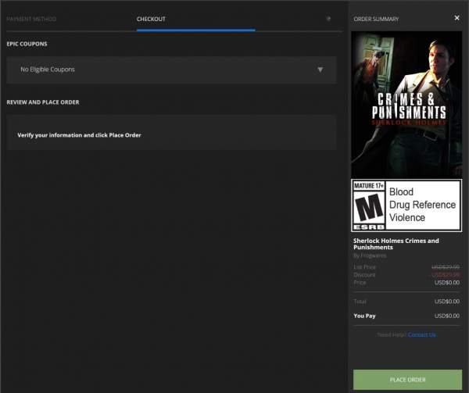Image resolution: width=469 pixels, height=393 pixels.
Task: Switch to the Payment Method tab
Action: 31,19
